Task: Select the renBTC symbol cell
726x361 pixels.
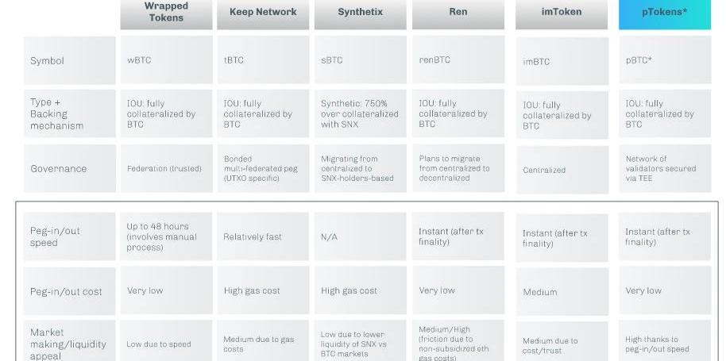Action: 458,60
